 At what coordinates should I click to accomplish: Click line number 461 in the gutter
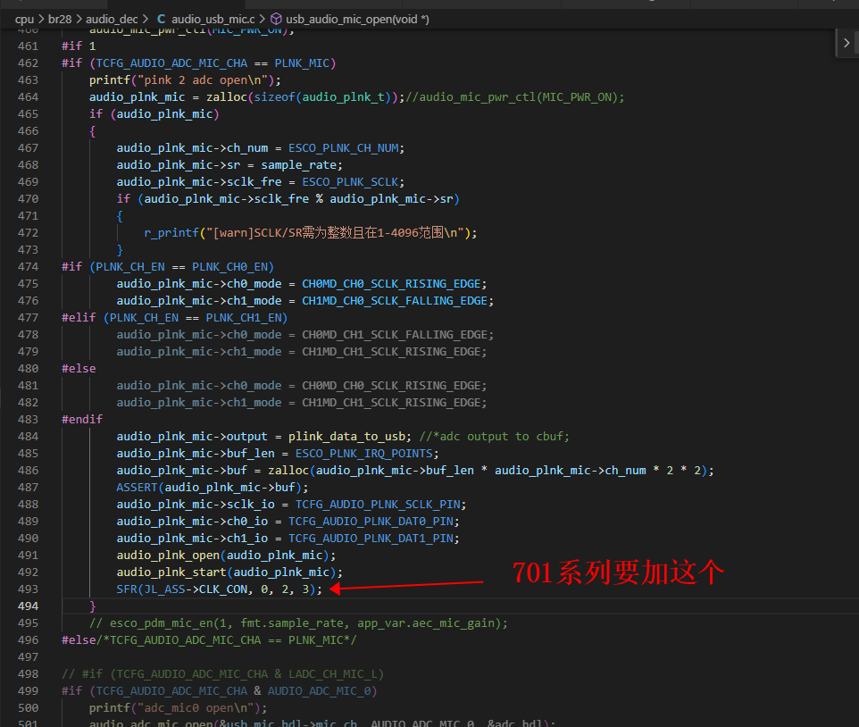coord(28,46)
